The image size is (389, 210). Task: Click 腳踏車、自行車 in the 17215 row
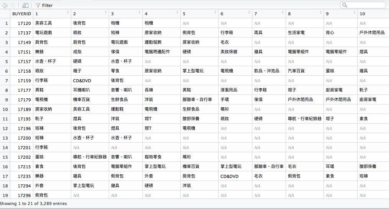(x=269, y=167)
